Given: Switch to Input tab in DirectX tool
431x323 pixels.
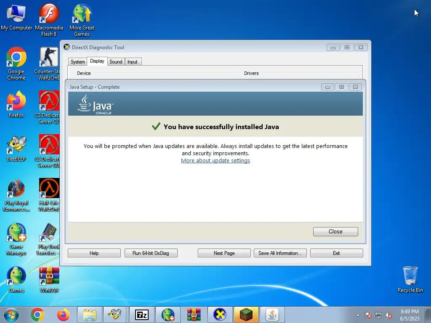Looking at the screenshot, I should tap(132, 62).
